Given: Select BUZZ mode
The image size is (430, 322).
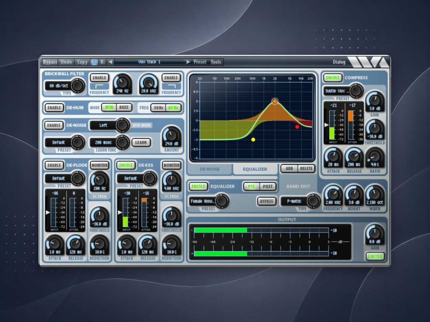Looking at the screenshot, I should 124,108.
